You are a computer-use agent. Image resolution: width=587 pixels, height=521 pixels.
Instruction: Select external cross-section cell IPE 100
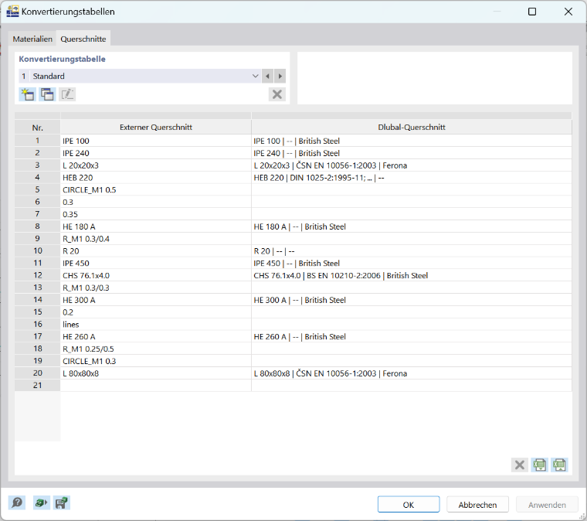[x=156, y=141]
